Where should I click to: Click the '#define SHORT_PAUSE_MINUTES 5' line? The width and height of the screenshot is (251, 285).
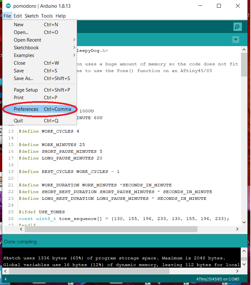point(60,151)
